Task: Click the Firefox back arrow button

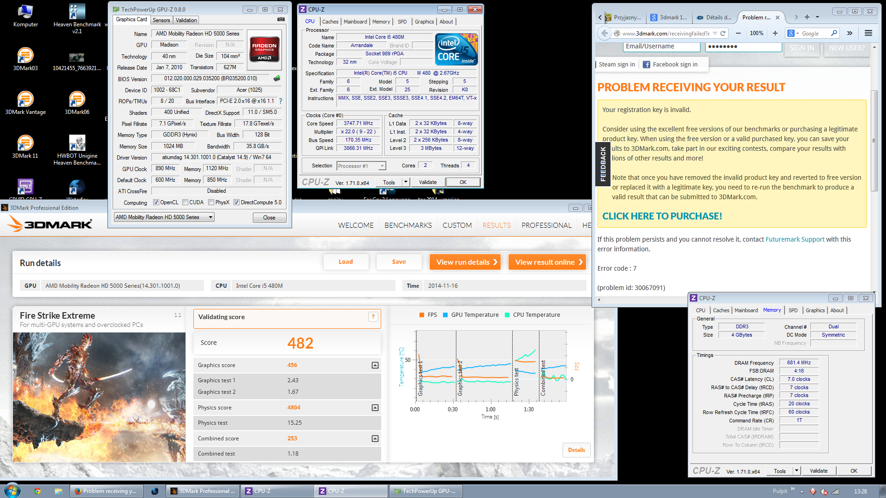Action: [605, 33]
